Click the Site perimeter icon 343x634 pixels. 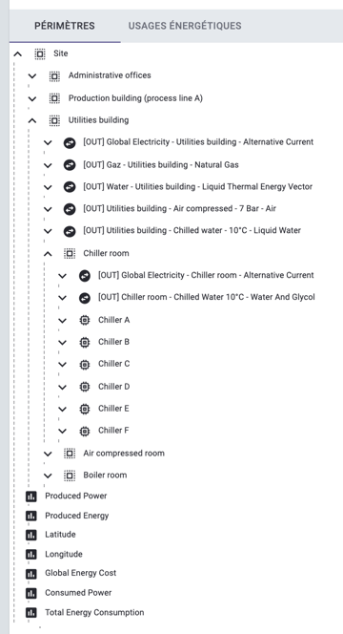pos(40,53)
